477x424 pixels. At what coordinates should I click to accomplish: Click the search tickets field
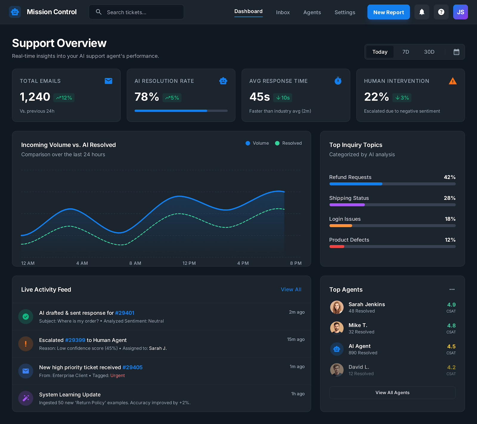pos(136,12)
